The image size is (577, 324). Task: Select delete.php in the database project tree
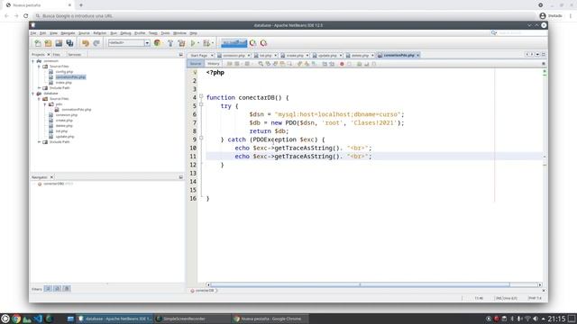coord(64,126)
